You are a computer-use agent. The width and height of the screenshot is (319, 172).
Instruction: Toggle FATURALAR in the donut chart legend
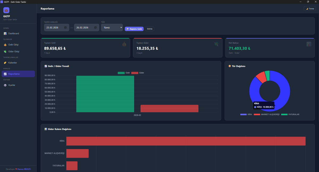pos(291,114)
